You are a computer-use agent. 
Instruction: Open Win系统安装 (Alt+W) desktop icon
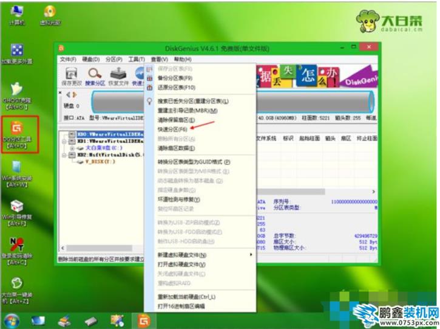(17, 174)
